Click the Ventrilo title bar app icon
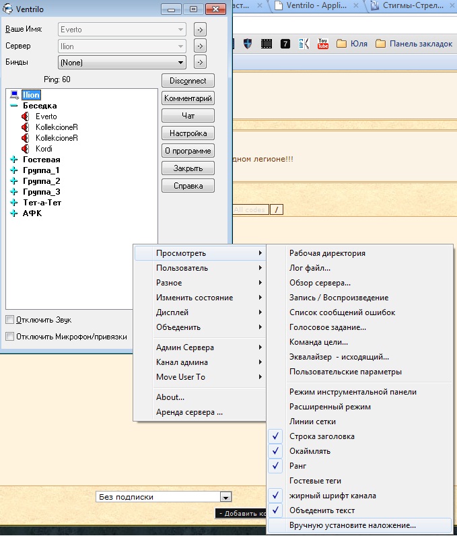The width and height of the screenshot is (457, 536). 7,9
